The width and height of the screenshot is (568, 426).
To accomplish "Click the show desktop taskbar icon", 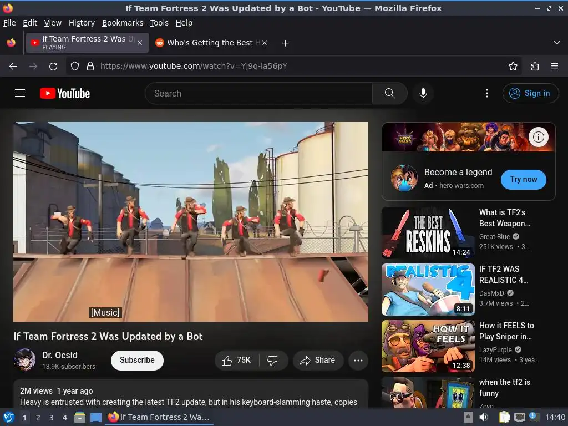I will pos(95,418).
